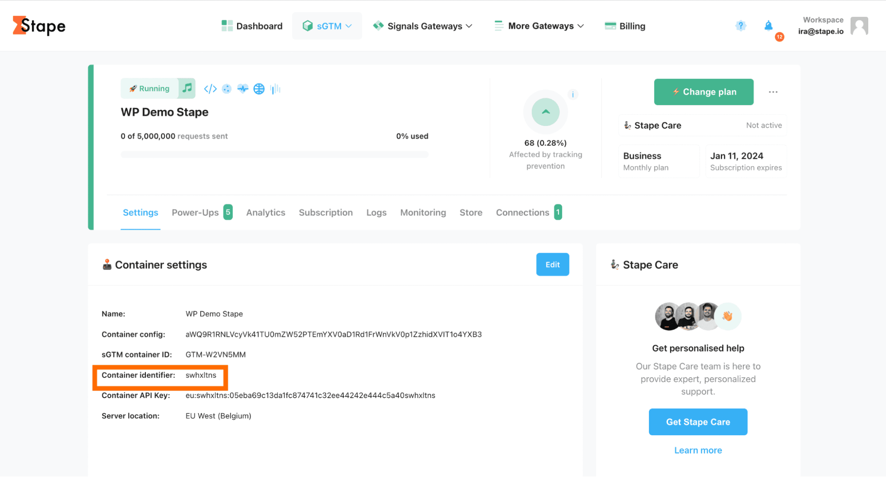Open the Logs tab

coord(376,212)
